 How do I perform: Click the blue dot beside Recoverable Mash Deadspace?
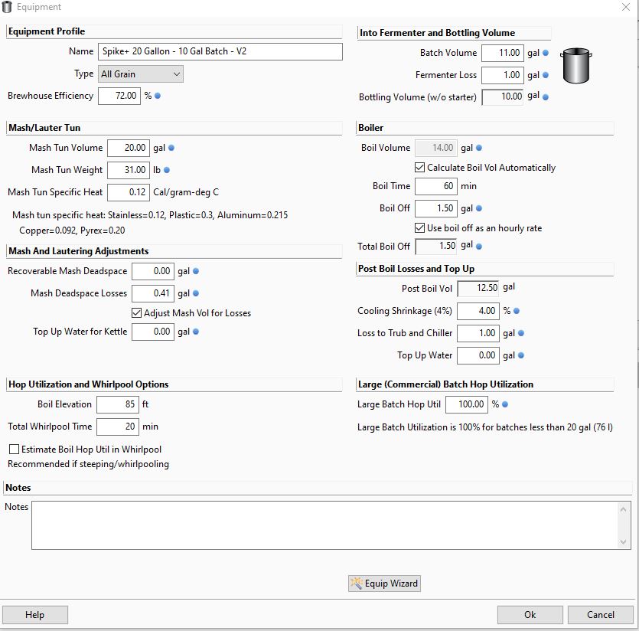pyautogui.click(x=196, y=271)
